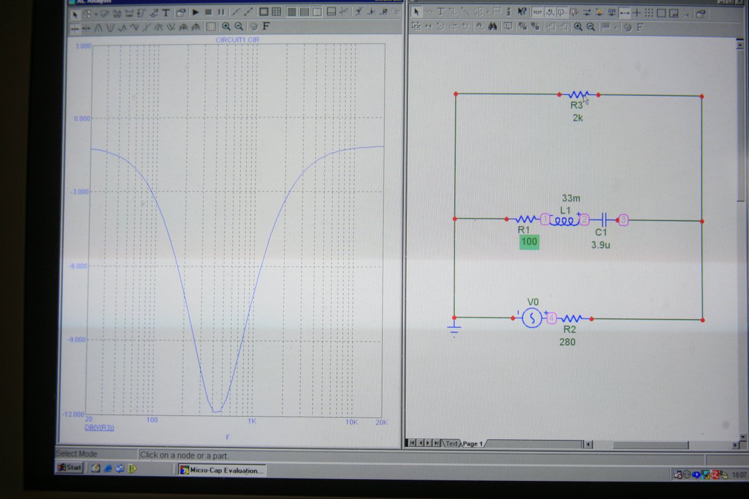This screenshot has width=749, height=499.
Task: Click the valley cursor icon in analysis toolbar
Action: coord(110,27)
